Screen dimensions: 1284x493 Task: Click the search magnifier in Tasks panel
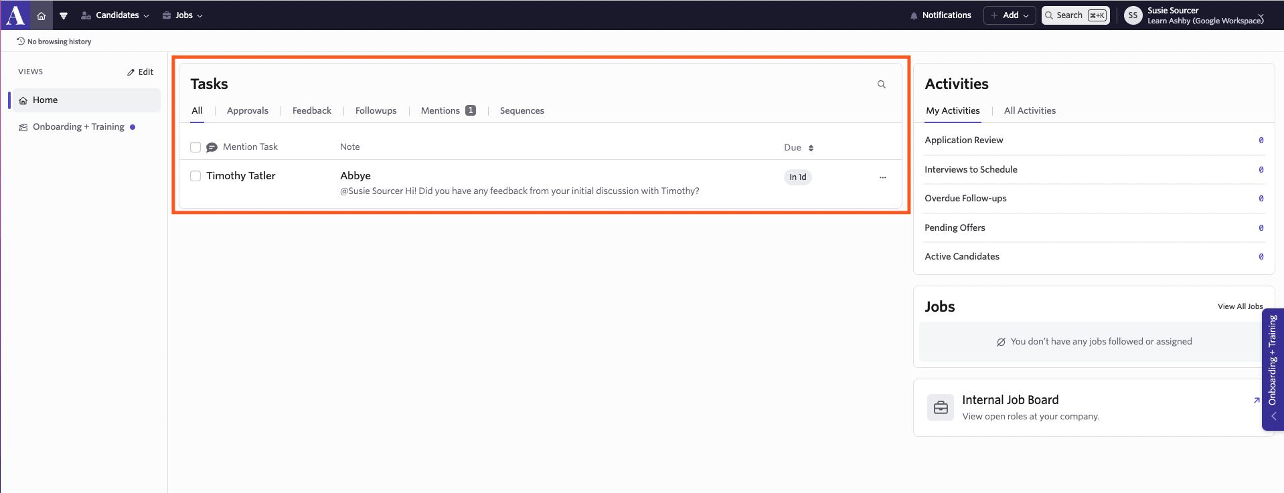click(882, 84)
